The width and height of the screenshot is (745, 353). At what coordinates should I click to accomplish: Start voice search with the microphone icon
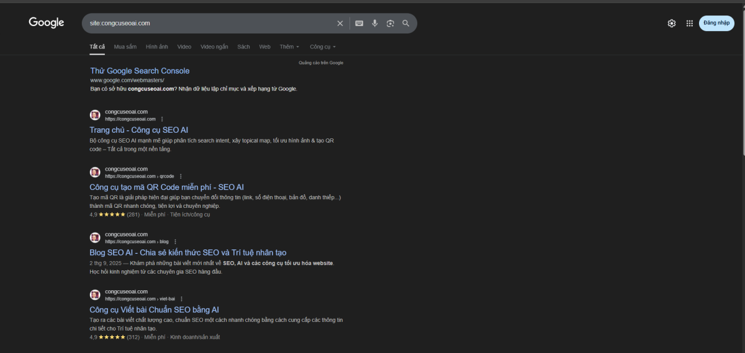[375, 24]
